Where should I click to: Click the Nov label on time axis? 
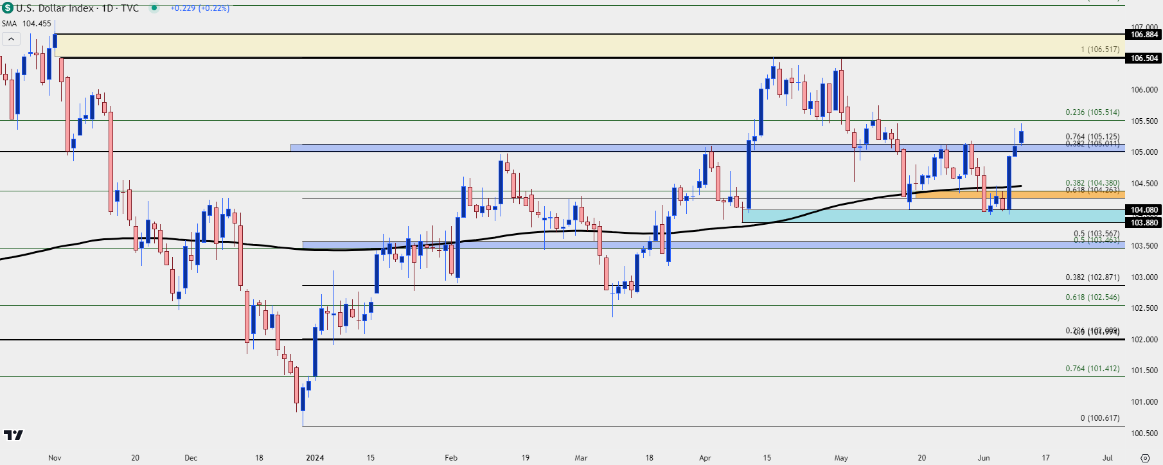point(55,458)
